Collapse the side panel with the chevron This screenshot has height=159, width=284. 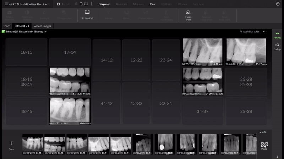point(277,157)
